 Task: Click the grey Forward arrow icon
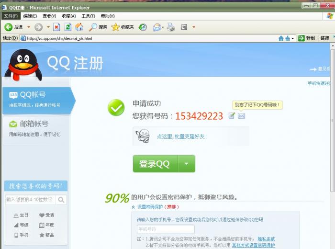[x=38, y=27]
